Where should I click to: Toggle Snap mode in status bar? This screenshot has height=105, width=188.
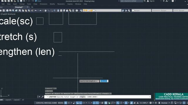pyautogui.click(x=69, y=103)
